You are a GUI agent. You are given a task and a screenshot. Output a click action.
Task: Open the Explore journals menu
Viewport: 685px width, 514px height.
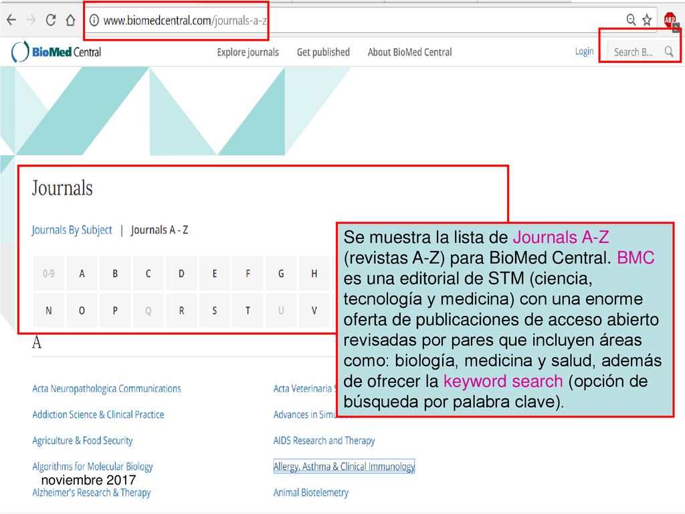coord(248,52)
